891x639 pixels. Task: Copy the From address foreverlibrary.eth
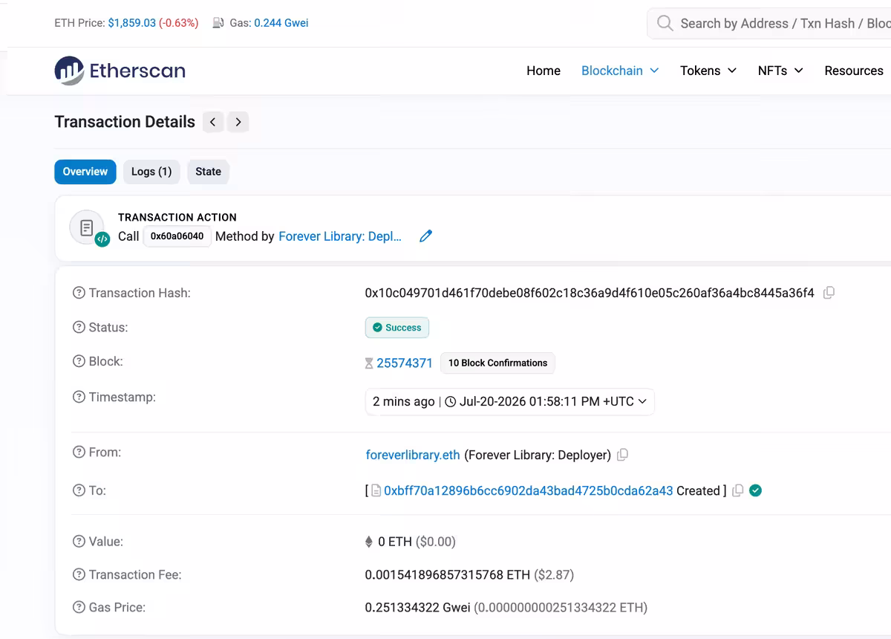coord(622,455)
